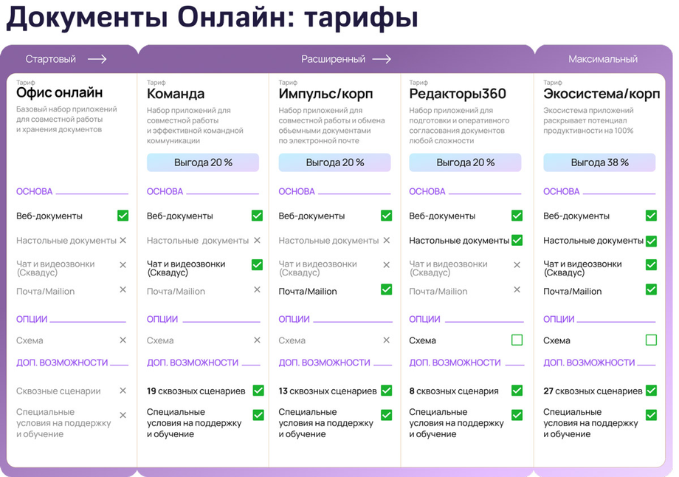Screen dimensions: 679x477
Task: Click the X next to Почта/Mailion in Команда
Action: coord(258,289)
